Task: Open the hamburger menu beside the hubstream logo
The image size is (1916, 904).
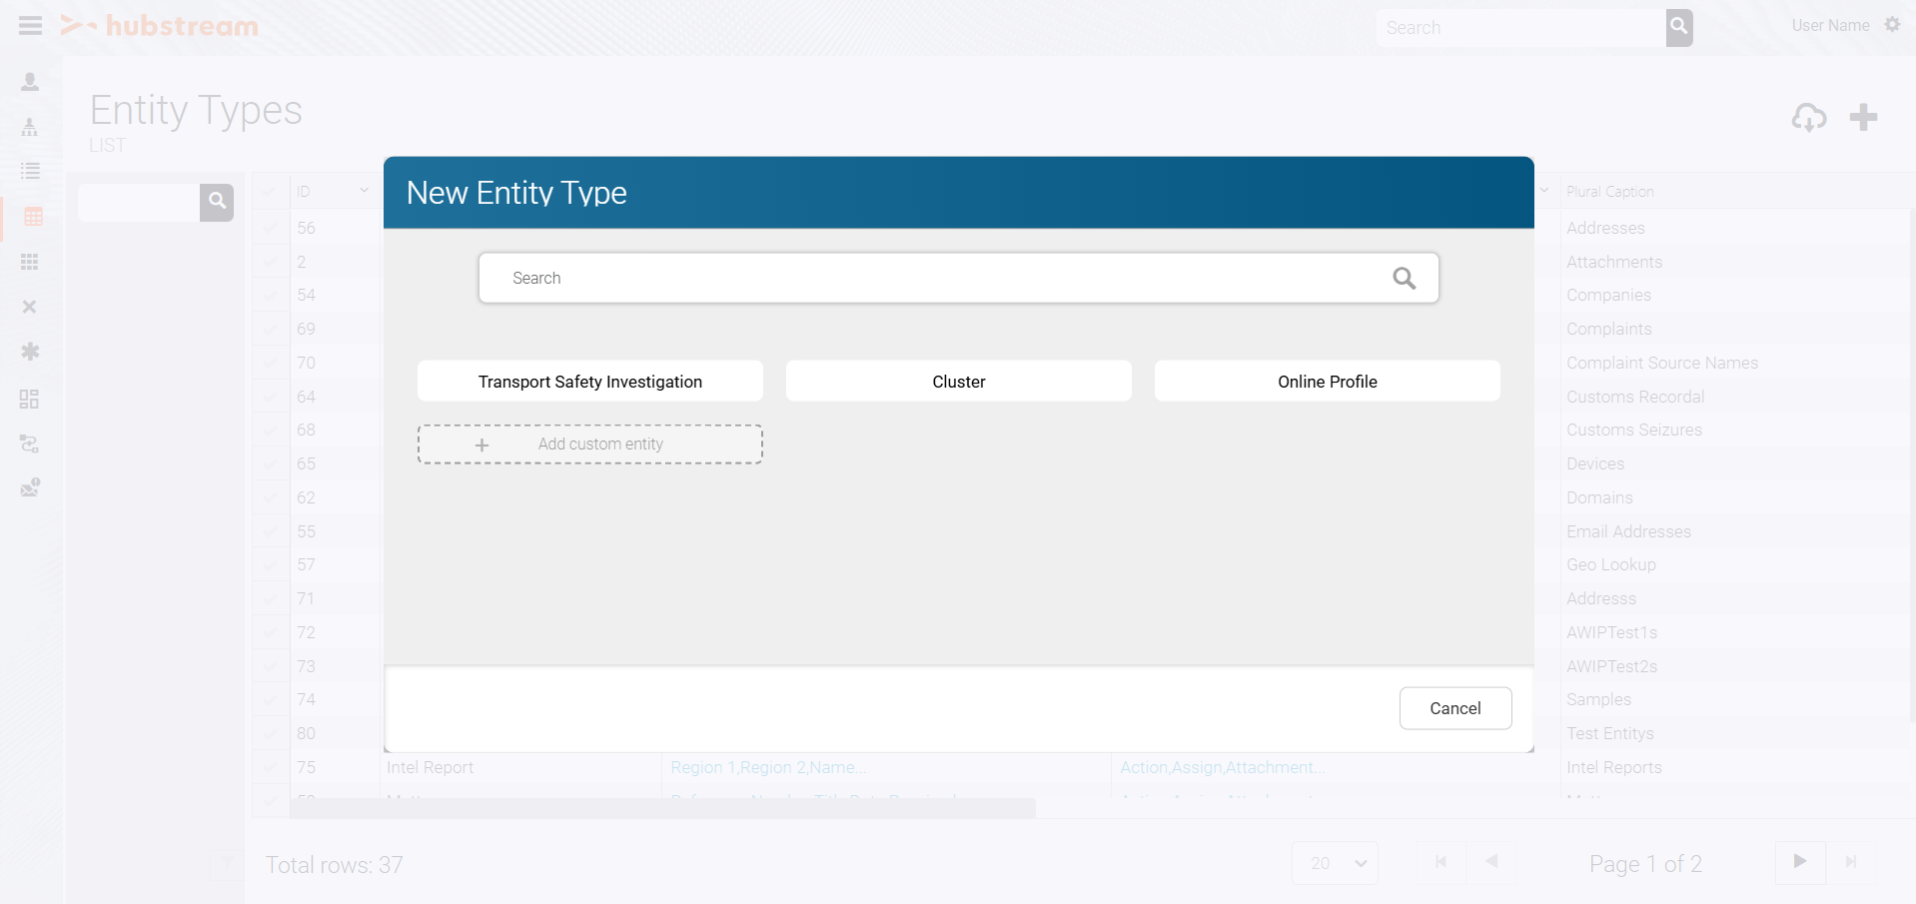Action: 31,26
